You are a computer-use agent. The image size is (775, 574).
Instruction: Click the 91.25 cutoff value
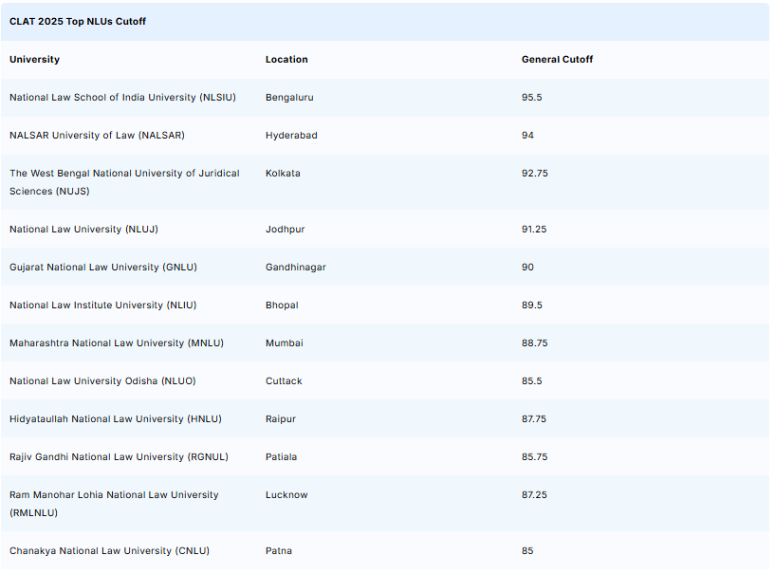click(x=534, y=230)
